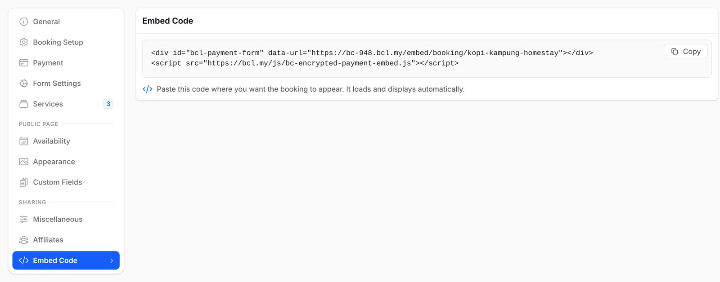This screenshot has width=720, height=282.
Task: Open the Appearance page
Action: pos(66,162)
